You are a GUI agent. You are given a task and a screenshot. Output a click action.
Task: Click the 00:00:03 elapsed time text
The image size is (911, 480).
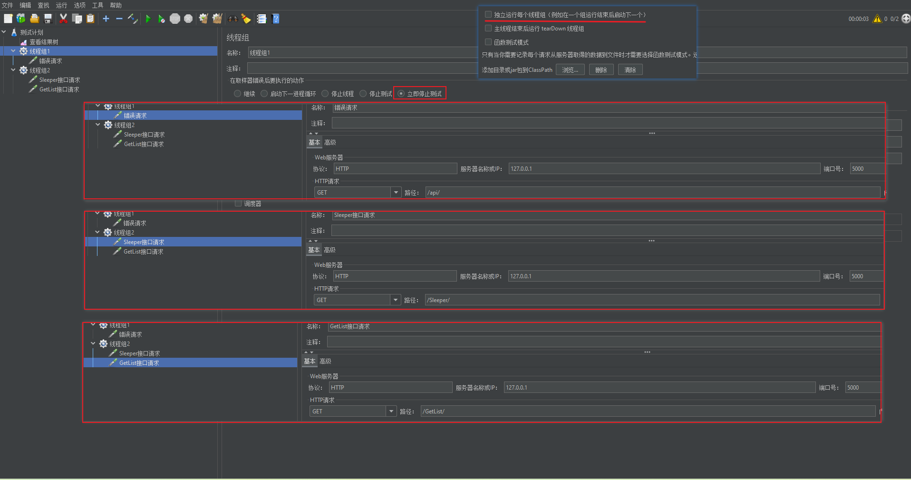[858, 19]
